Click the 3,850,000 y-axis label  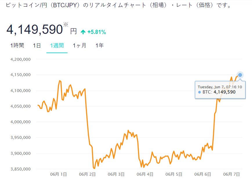[x=21, y=169]
